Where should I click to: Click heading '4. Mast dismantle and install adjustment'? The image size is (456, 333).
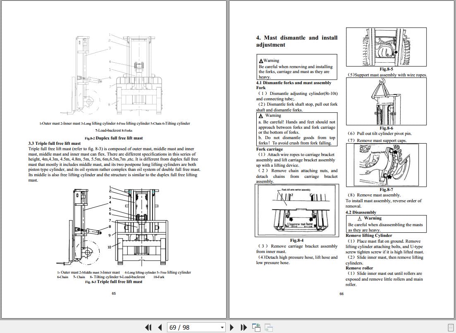297,41
